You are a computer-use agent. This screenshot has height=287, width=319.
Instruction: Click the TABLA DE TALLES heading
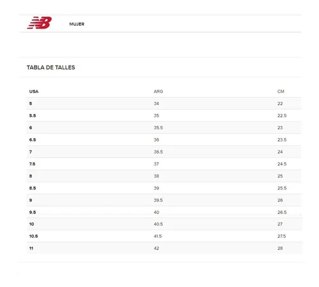coord(51,68)
